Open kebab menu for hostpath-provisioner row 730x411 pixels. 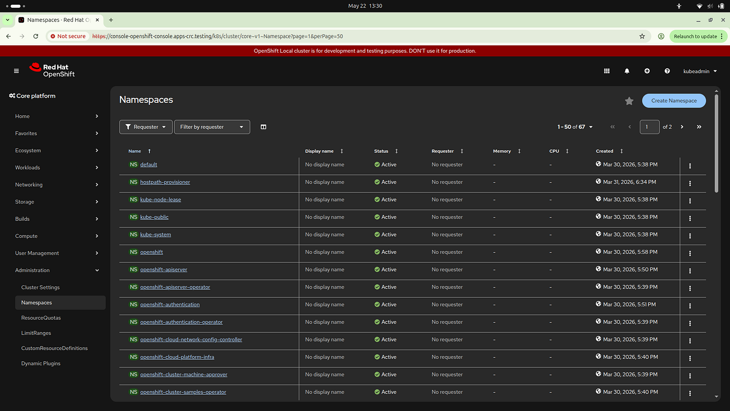click(x=690, y=184)
